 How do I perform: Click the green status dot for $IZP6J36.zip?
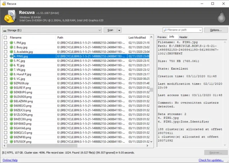pos(11,83)
